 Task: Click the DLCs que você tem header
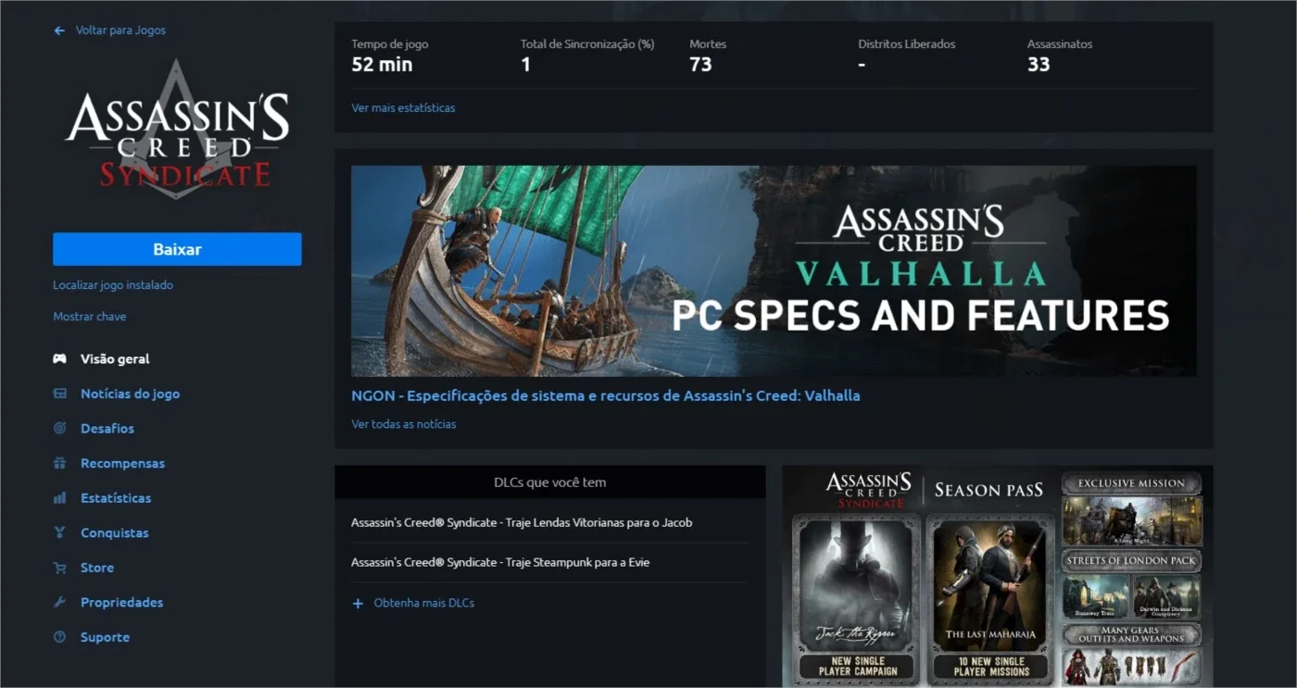click(550, 482)
